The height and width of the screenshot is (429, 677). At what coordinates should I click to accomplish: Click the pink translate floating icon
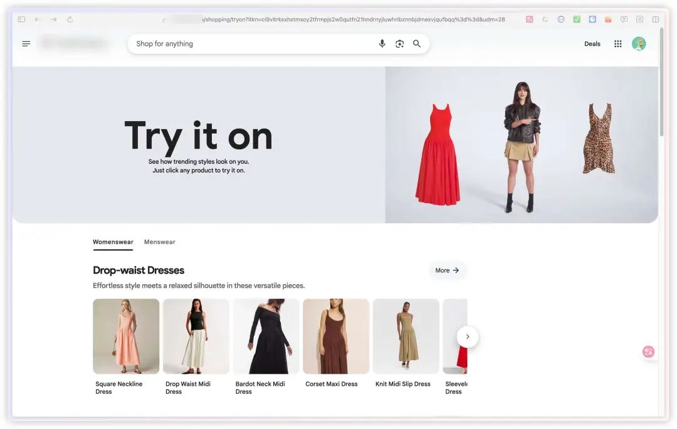click(648, 352)
